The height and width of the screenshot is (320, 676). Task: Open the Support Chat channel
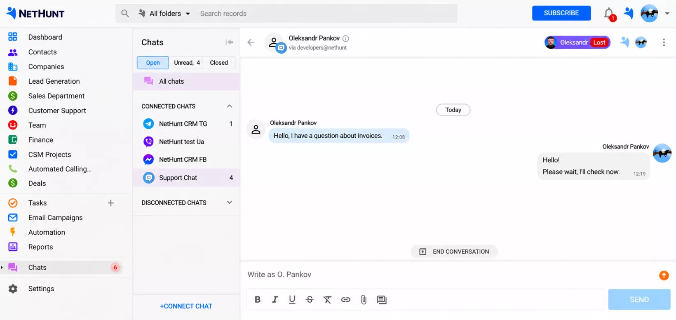pyautogui.click(x=186, y=178)
